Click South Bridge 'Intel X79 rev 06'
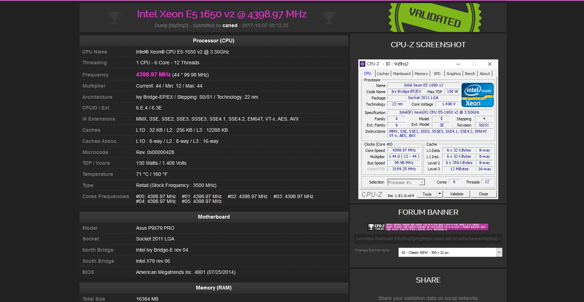The width and height of the screenshot is (584, 302). 153,261
